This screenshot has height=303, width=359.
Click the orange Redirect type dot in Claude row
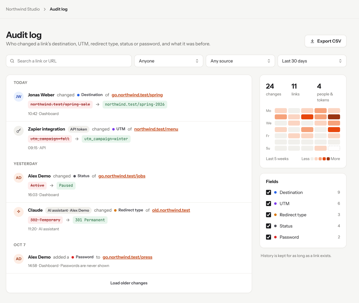(x=115, y=210)
